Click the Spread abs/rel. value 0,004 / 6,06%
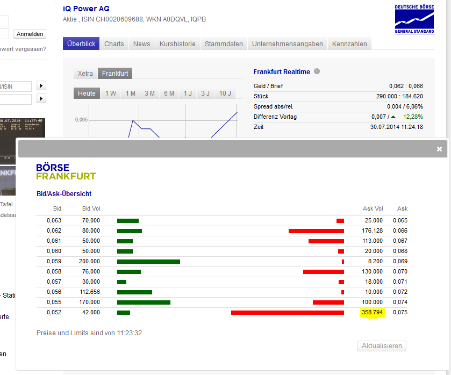Viewport: 451px width, 375px height. [x=405, y=106]
